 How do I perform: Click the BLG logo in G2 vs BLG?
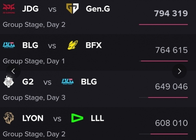coord(68,81)
